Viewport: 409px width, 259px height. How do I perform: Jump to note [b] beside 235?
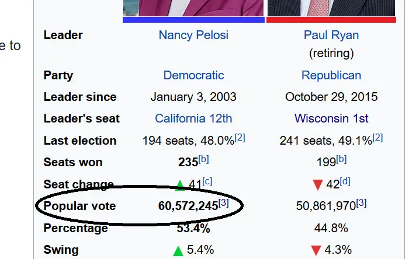[x=203, y=159]
